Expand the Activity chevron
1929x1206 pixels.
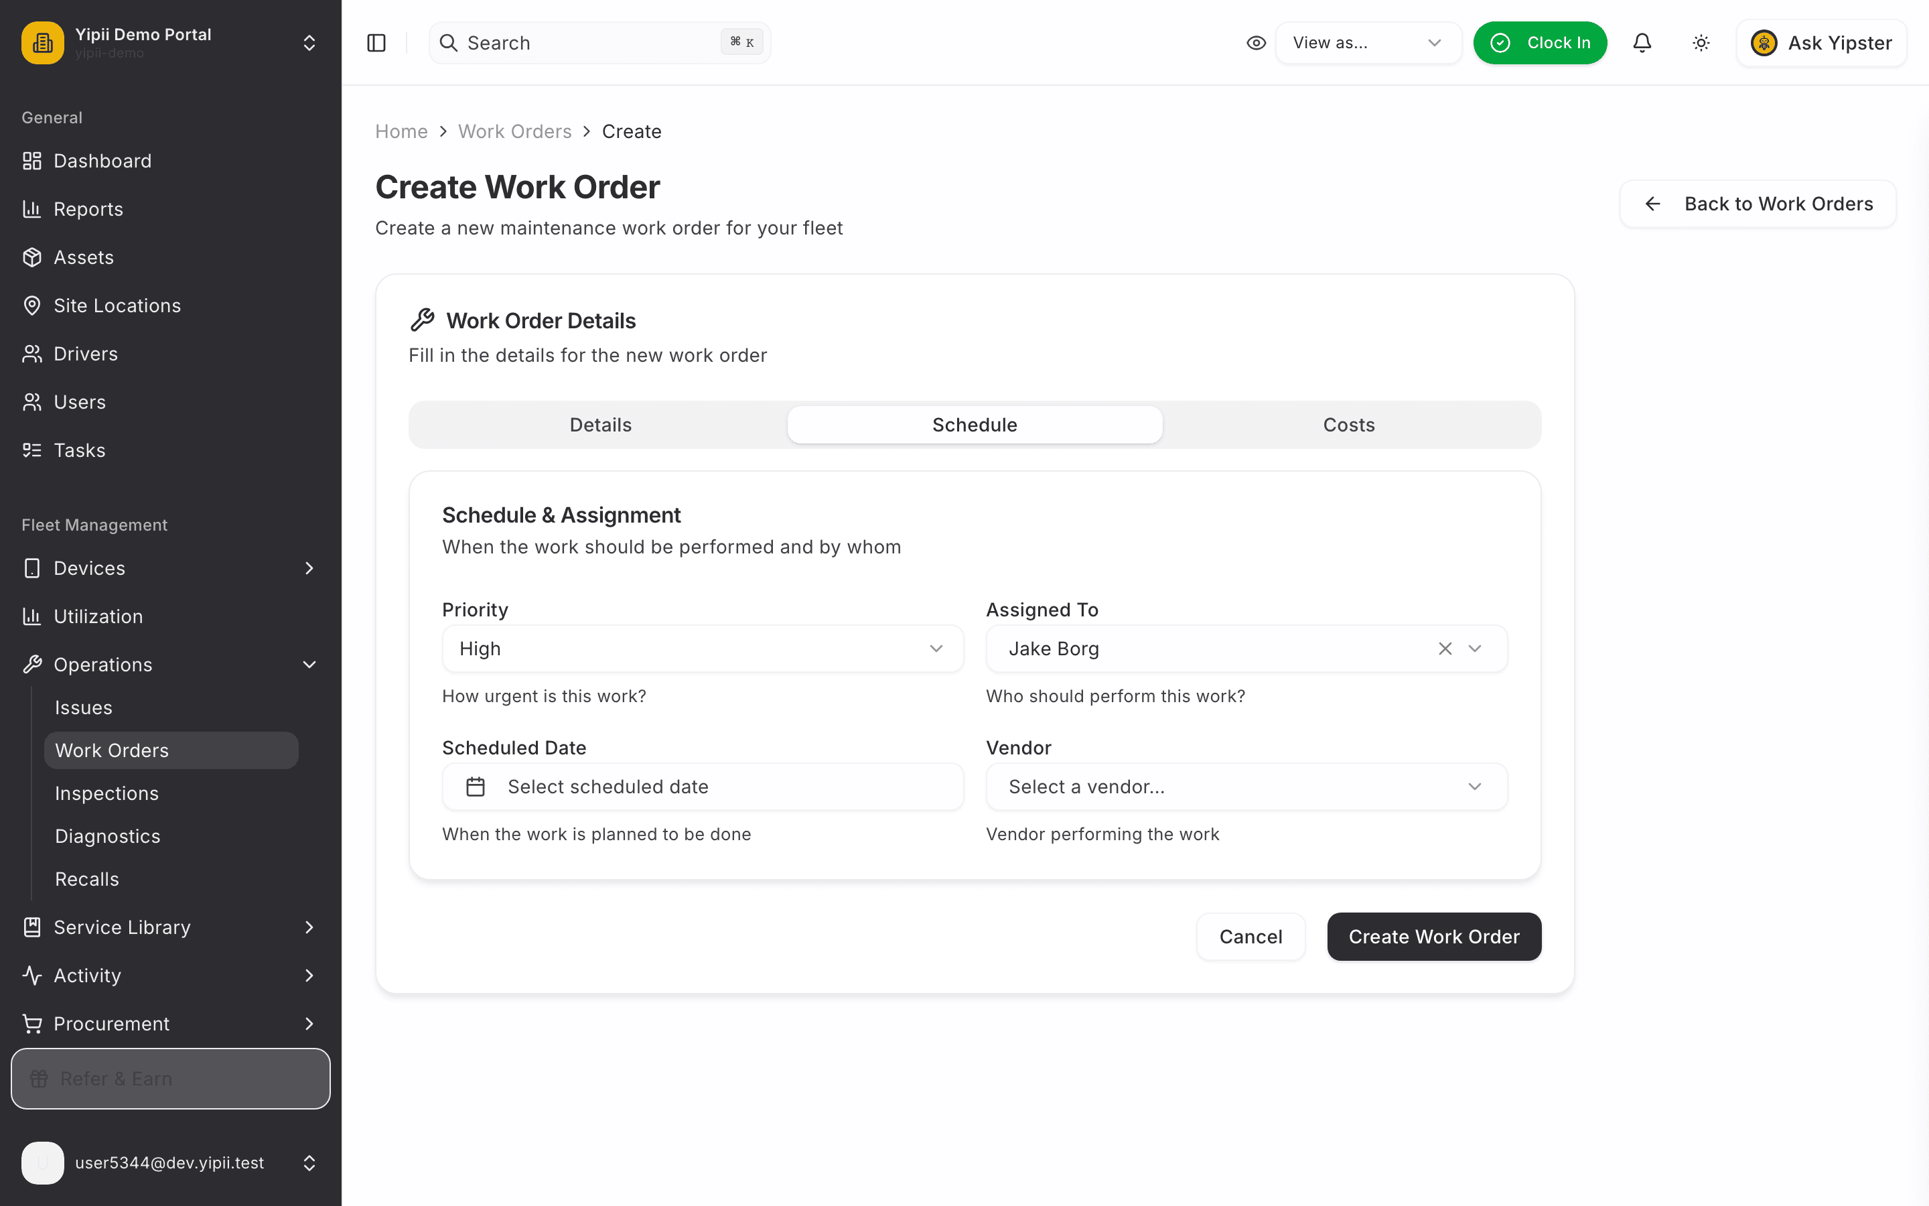pyautogui.click(x=309, y=976)
